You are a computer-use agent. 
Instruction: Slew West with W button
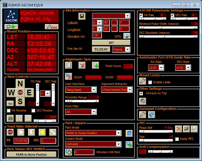[11, 93]
